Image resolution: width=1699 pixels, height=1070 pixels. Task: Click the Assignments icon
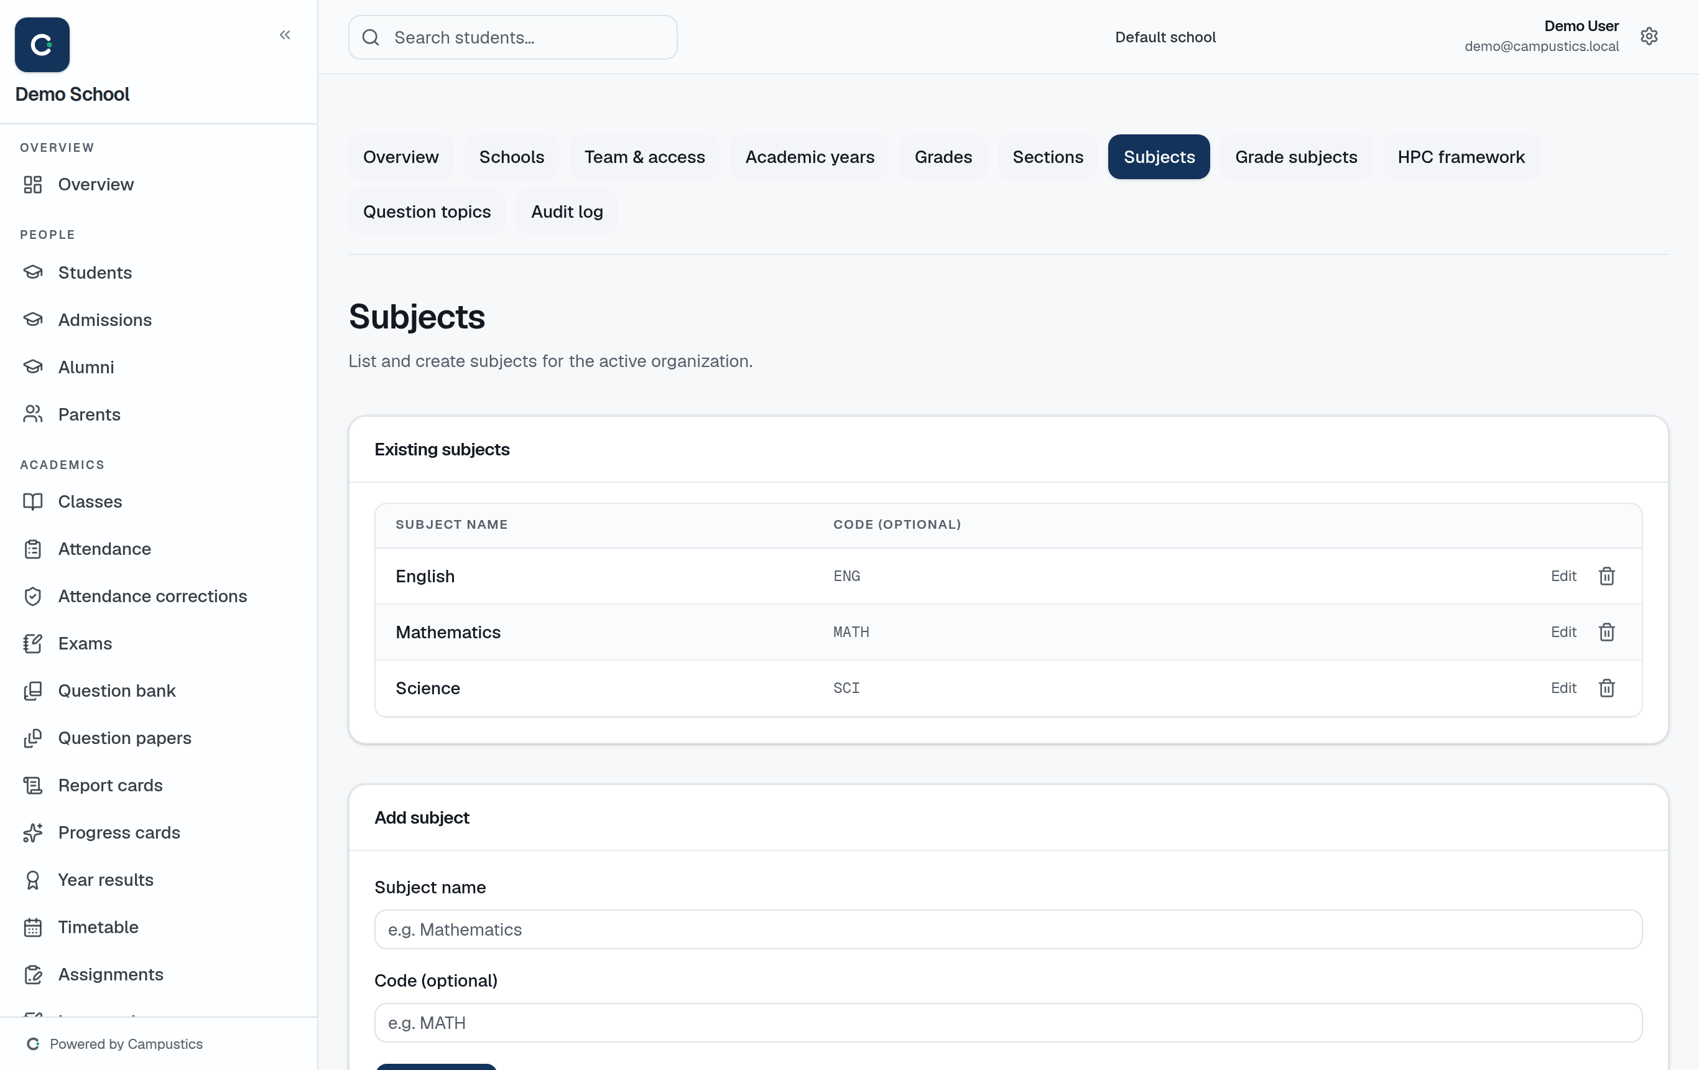(x=32, y=975)
